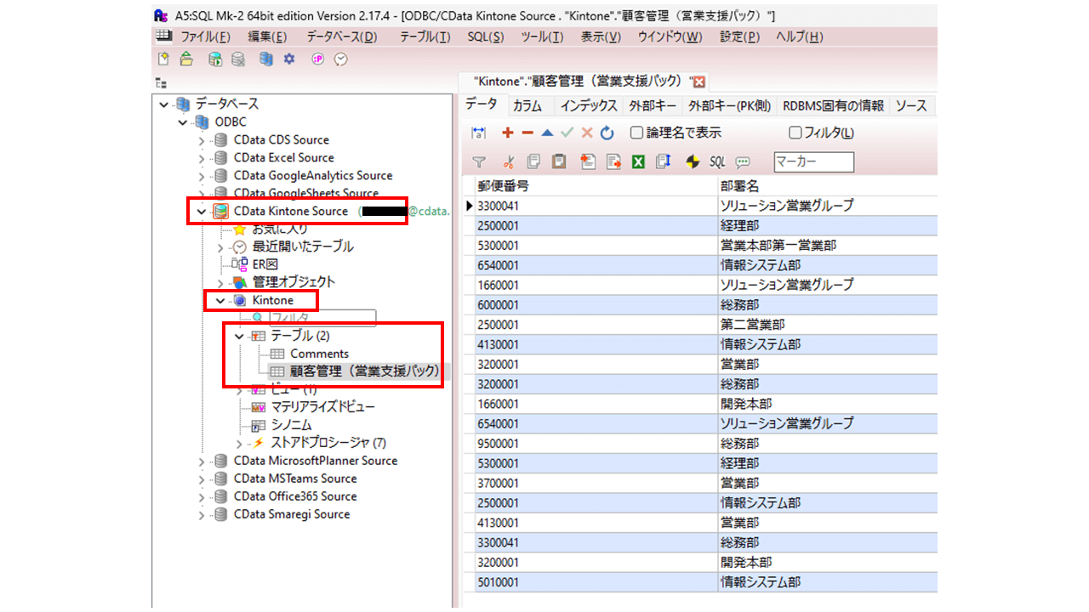
Task: Switch to the インデックス tab
Action: 588,106
